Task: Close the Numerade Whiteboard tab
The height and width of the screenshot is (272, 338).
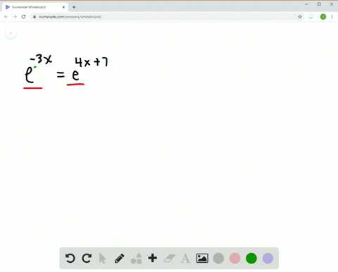Action: (63, 7)
